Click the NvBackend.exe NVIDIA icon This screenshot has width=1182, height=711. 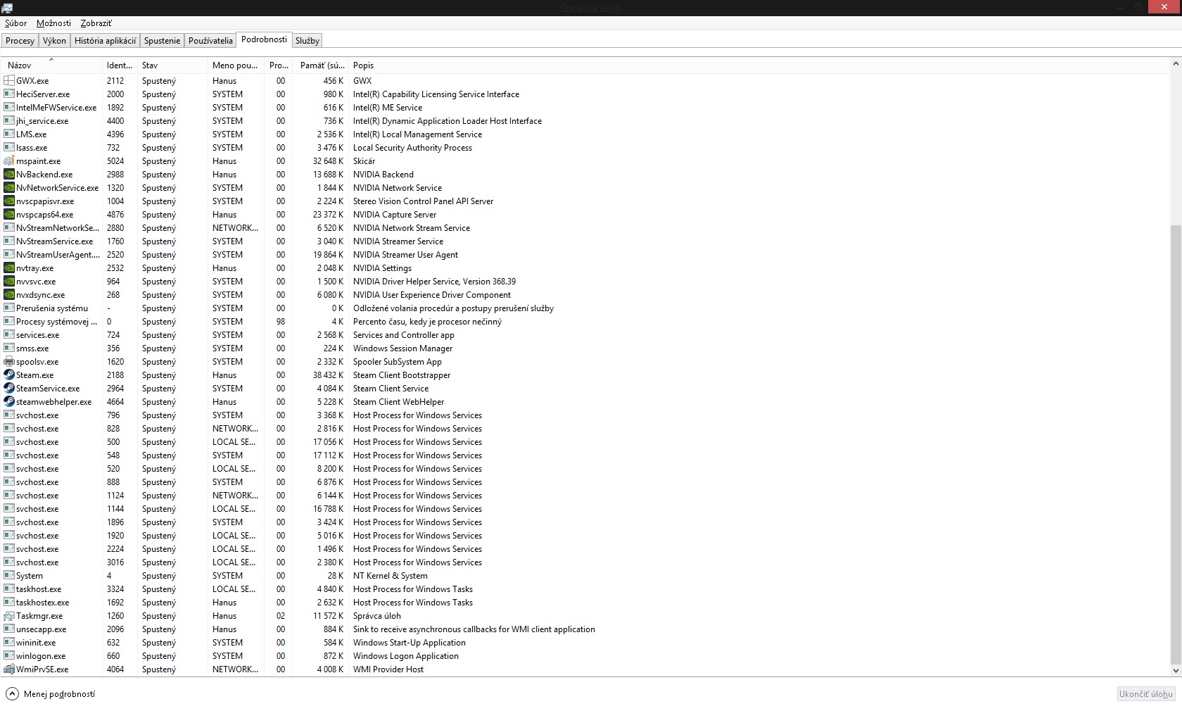coord(9,175)
